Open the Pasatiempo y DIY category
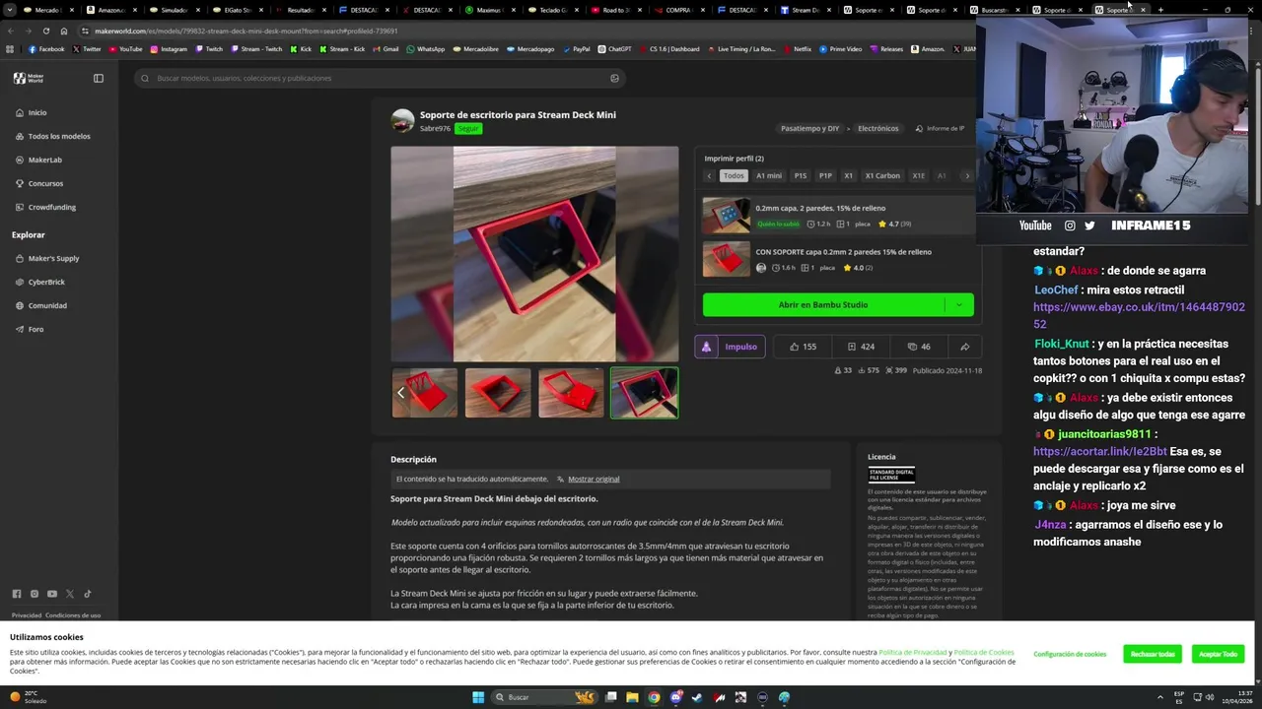 tap(809, 128)
